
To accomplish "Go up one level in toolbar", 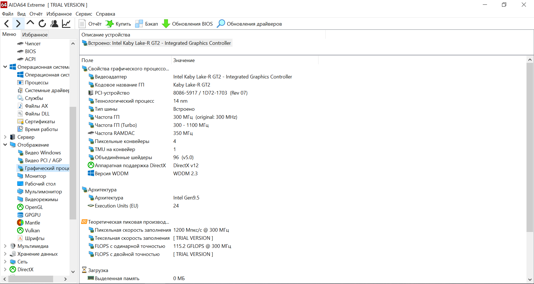I will [30, 24].
